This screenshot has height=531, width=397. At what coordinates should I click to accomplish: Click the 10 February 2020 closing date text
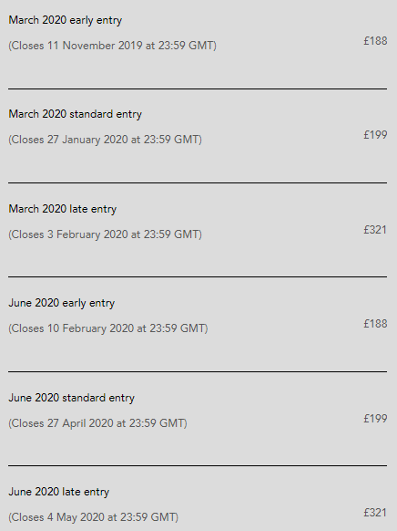(x=108, y=328)
